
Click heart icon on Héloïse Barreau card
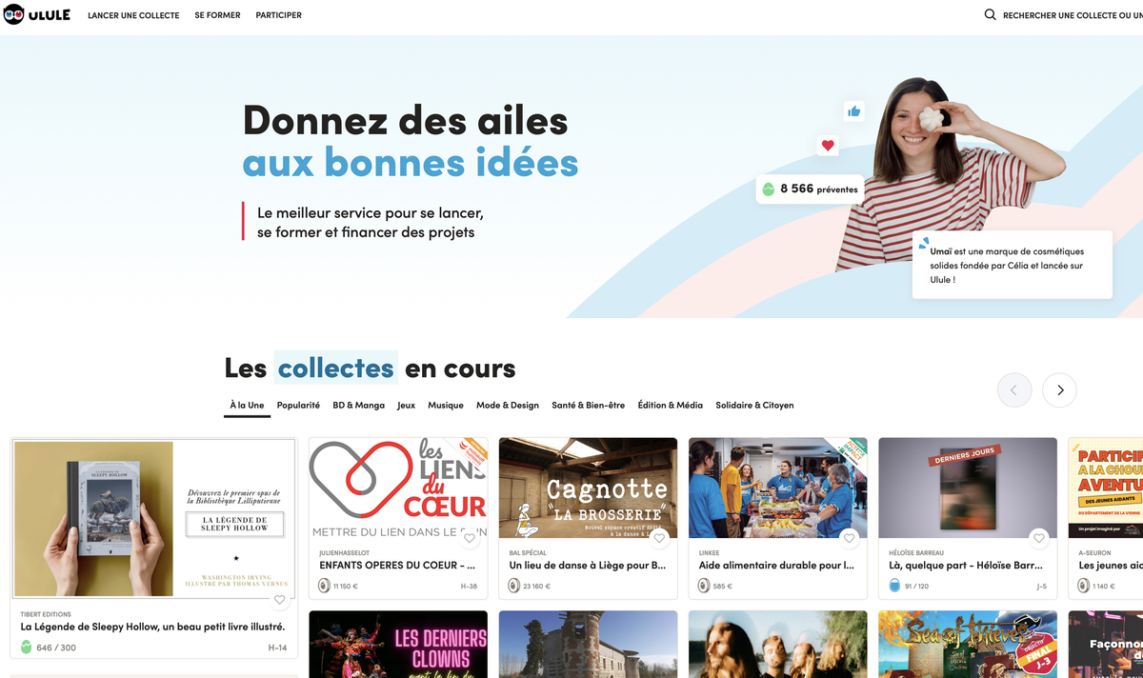pyautogui.click(x=1039, y=538)
